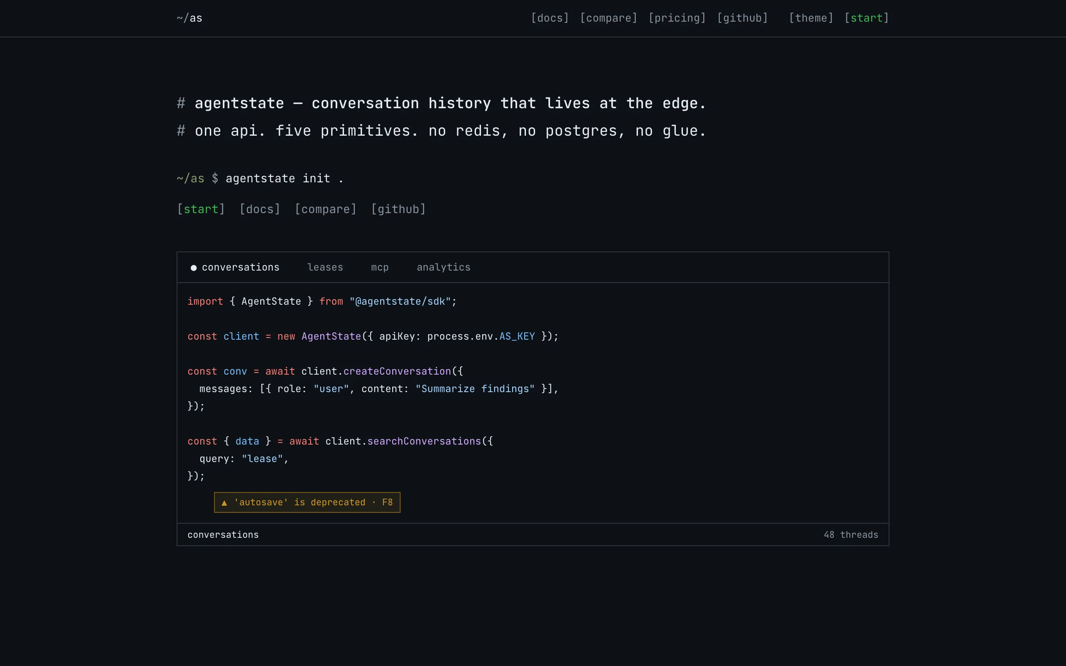Image resolution: width=1066 pixels, height=666 pixels.
Task: Switch to the leases tab
Action: [325, 267]
